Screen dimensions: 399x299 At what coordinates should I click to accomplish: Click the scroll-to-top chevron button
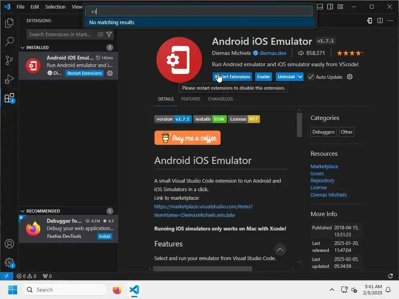point(280,250)
